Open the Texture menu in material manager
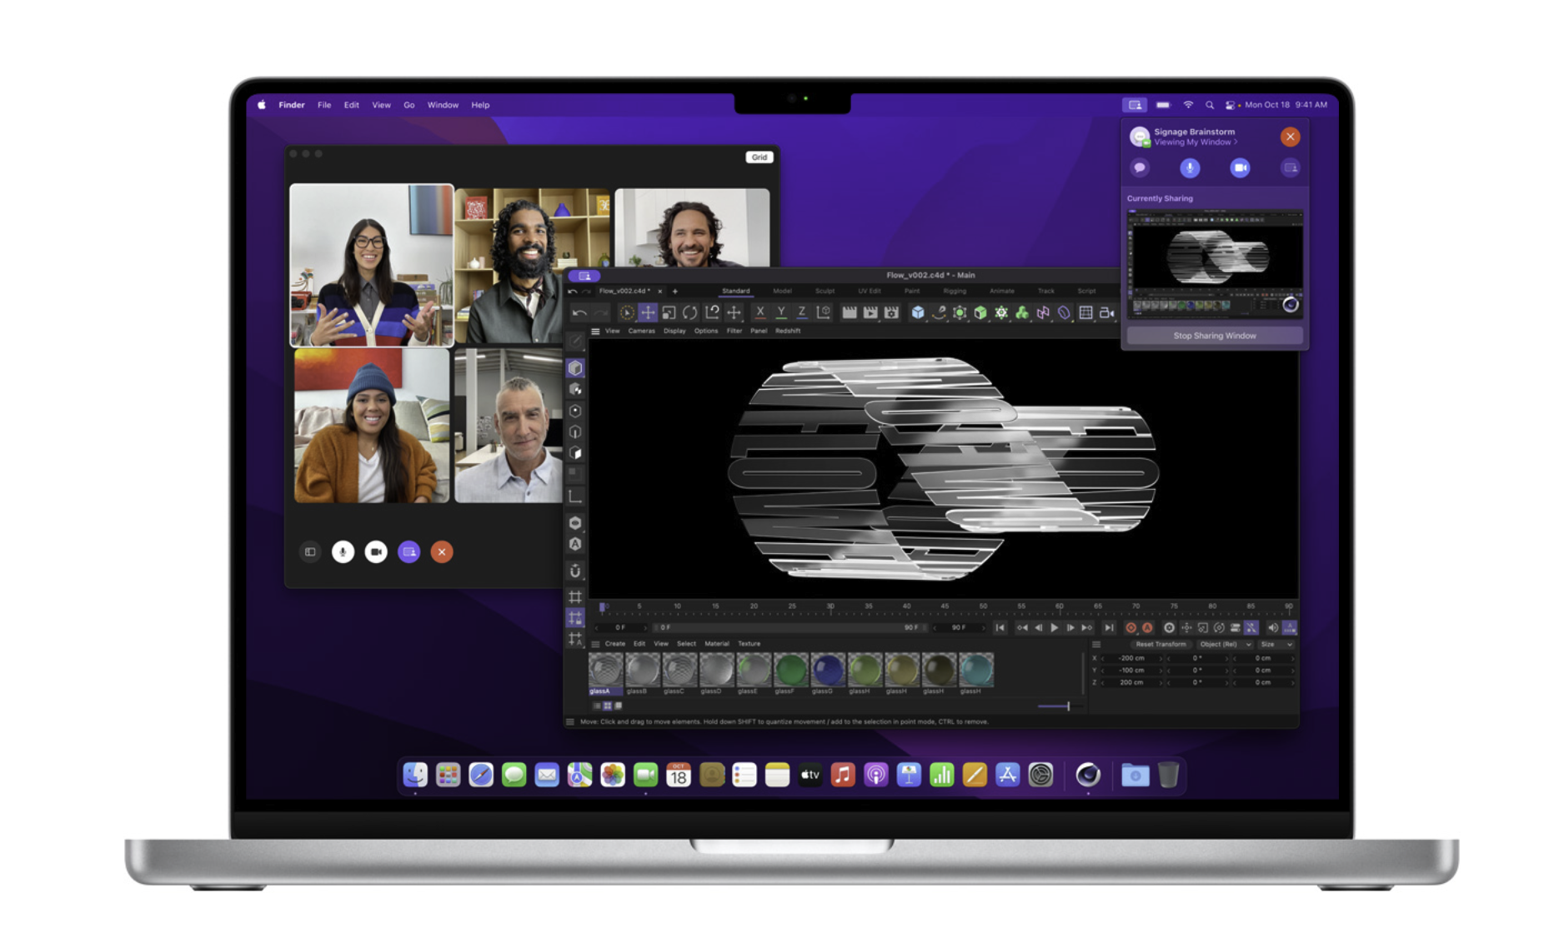This screenshot has width=1554, height=938. [749, 644]
